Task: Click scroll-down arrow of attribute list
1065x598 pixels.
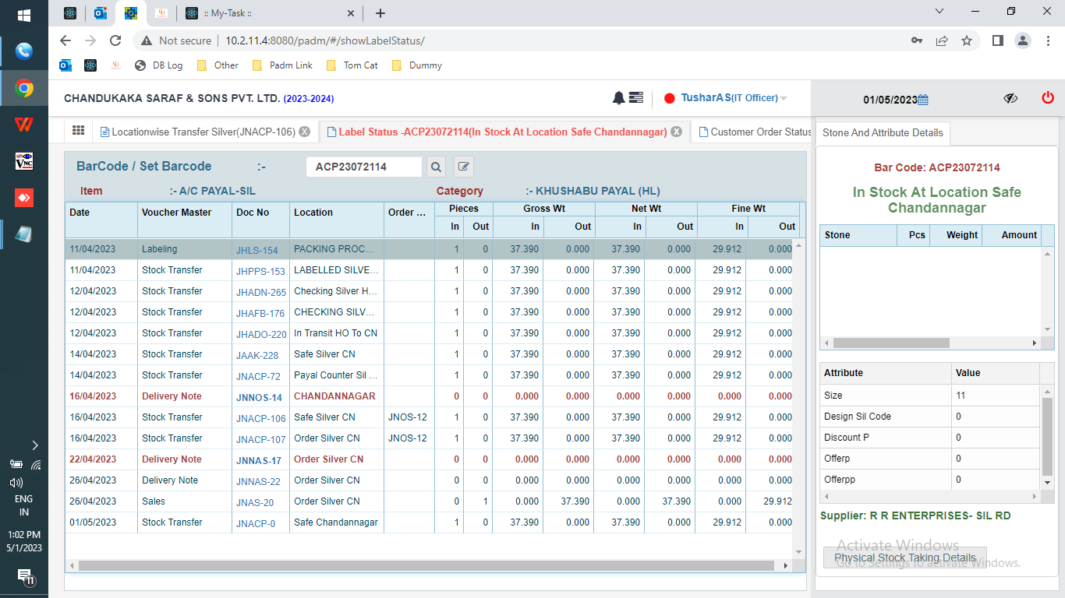Action: (1048, 484)
